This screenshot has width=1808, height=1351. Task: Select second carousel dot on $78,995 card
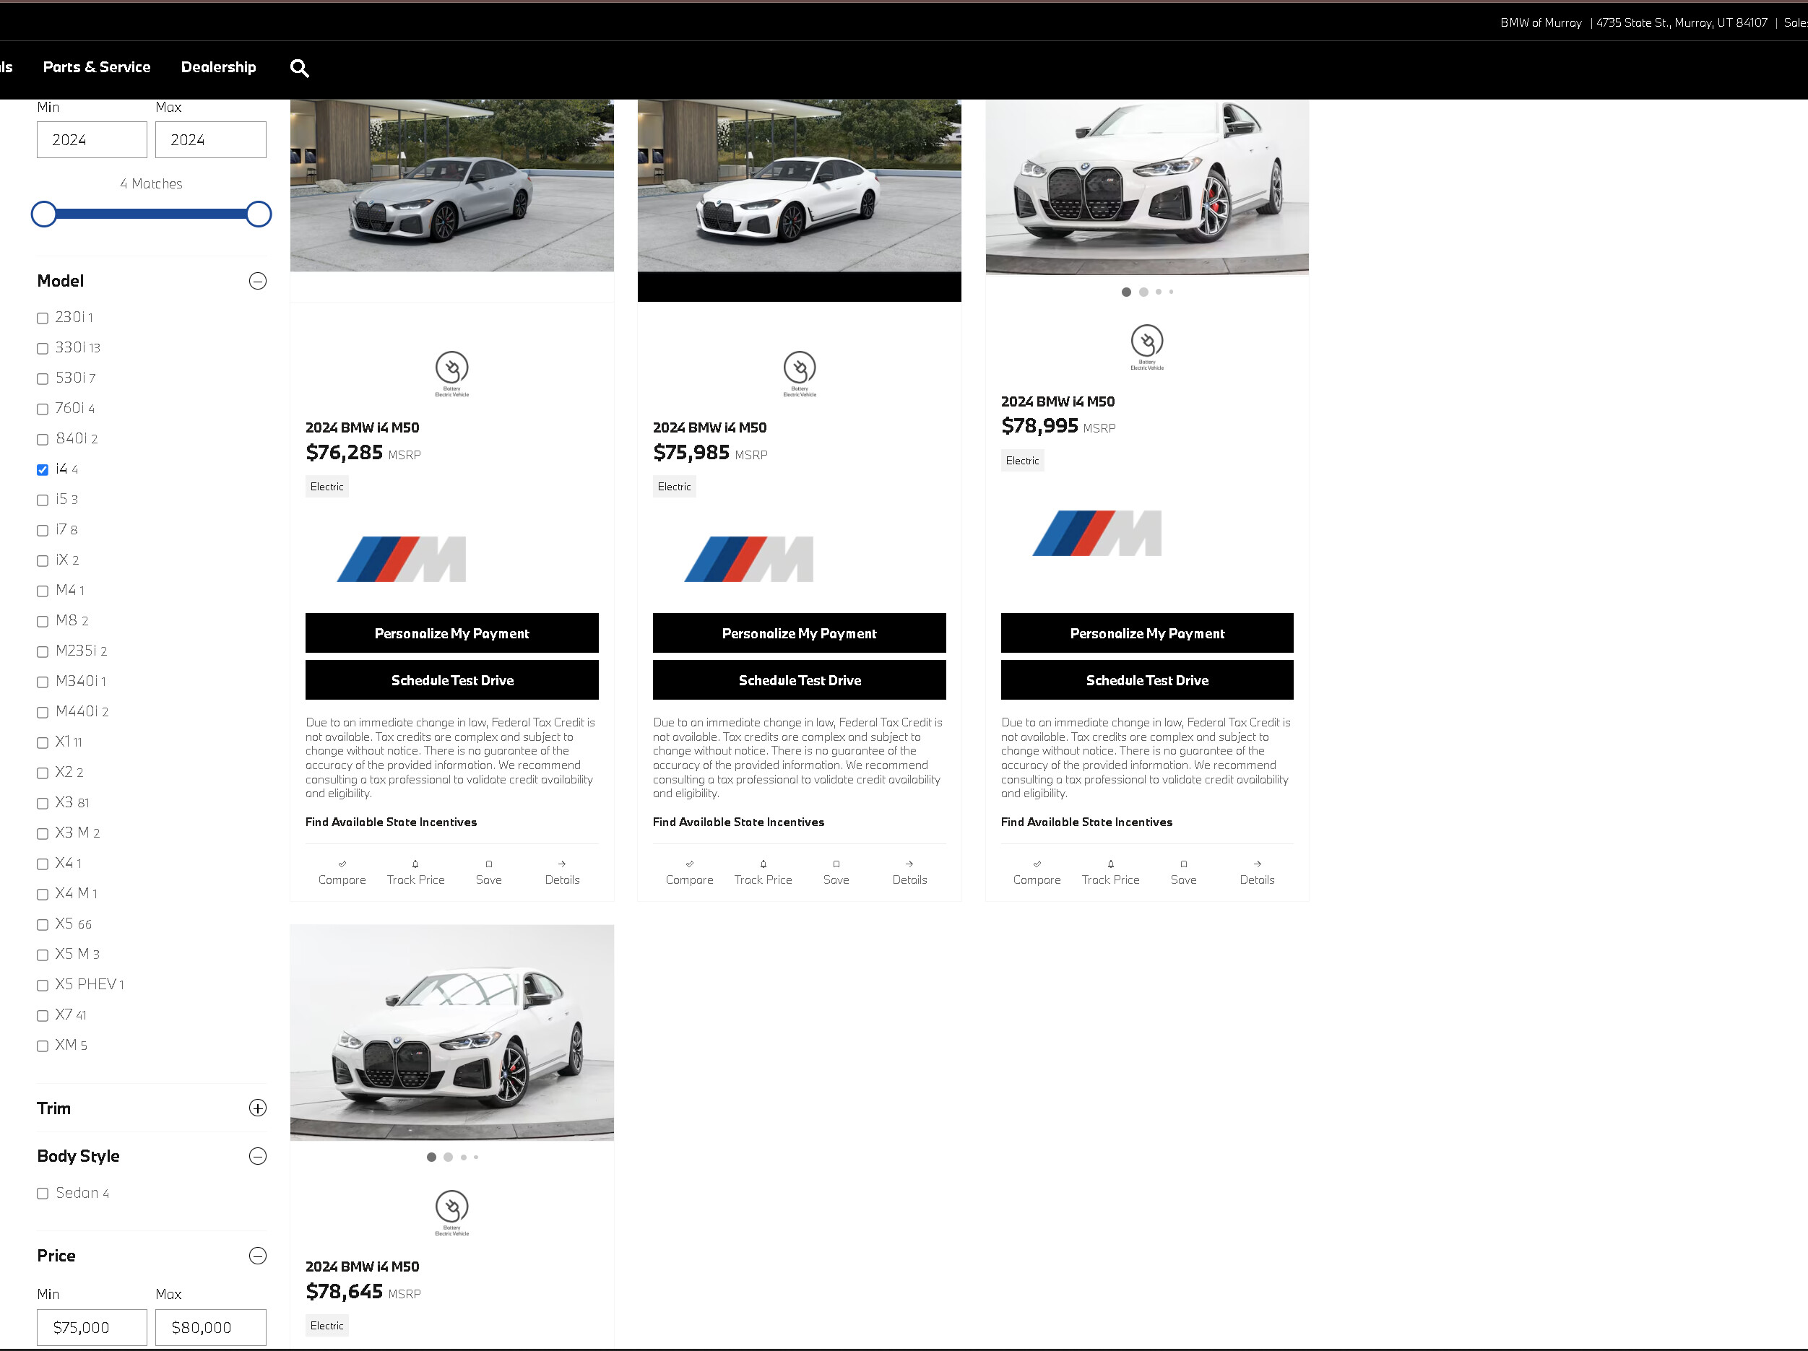[x=1143, y=292]
